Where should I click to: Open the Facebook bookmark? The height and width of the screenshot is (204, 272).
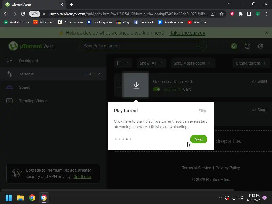pyautogui.click(x=144, y=22)
